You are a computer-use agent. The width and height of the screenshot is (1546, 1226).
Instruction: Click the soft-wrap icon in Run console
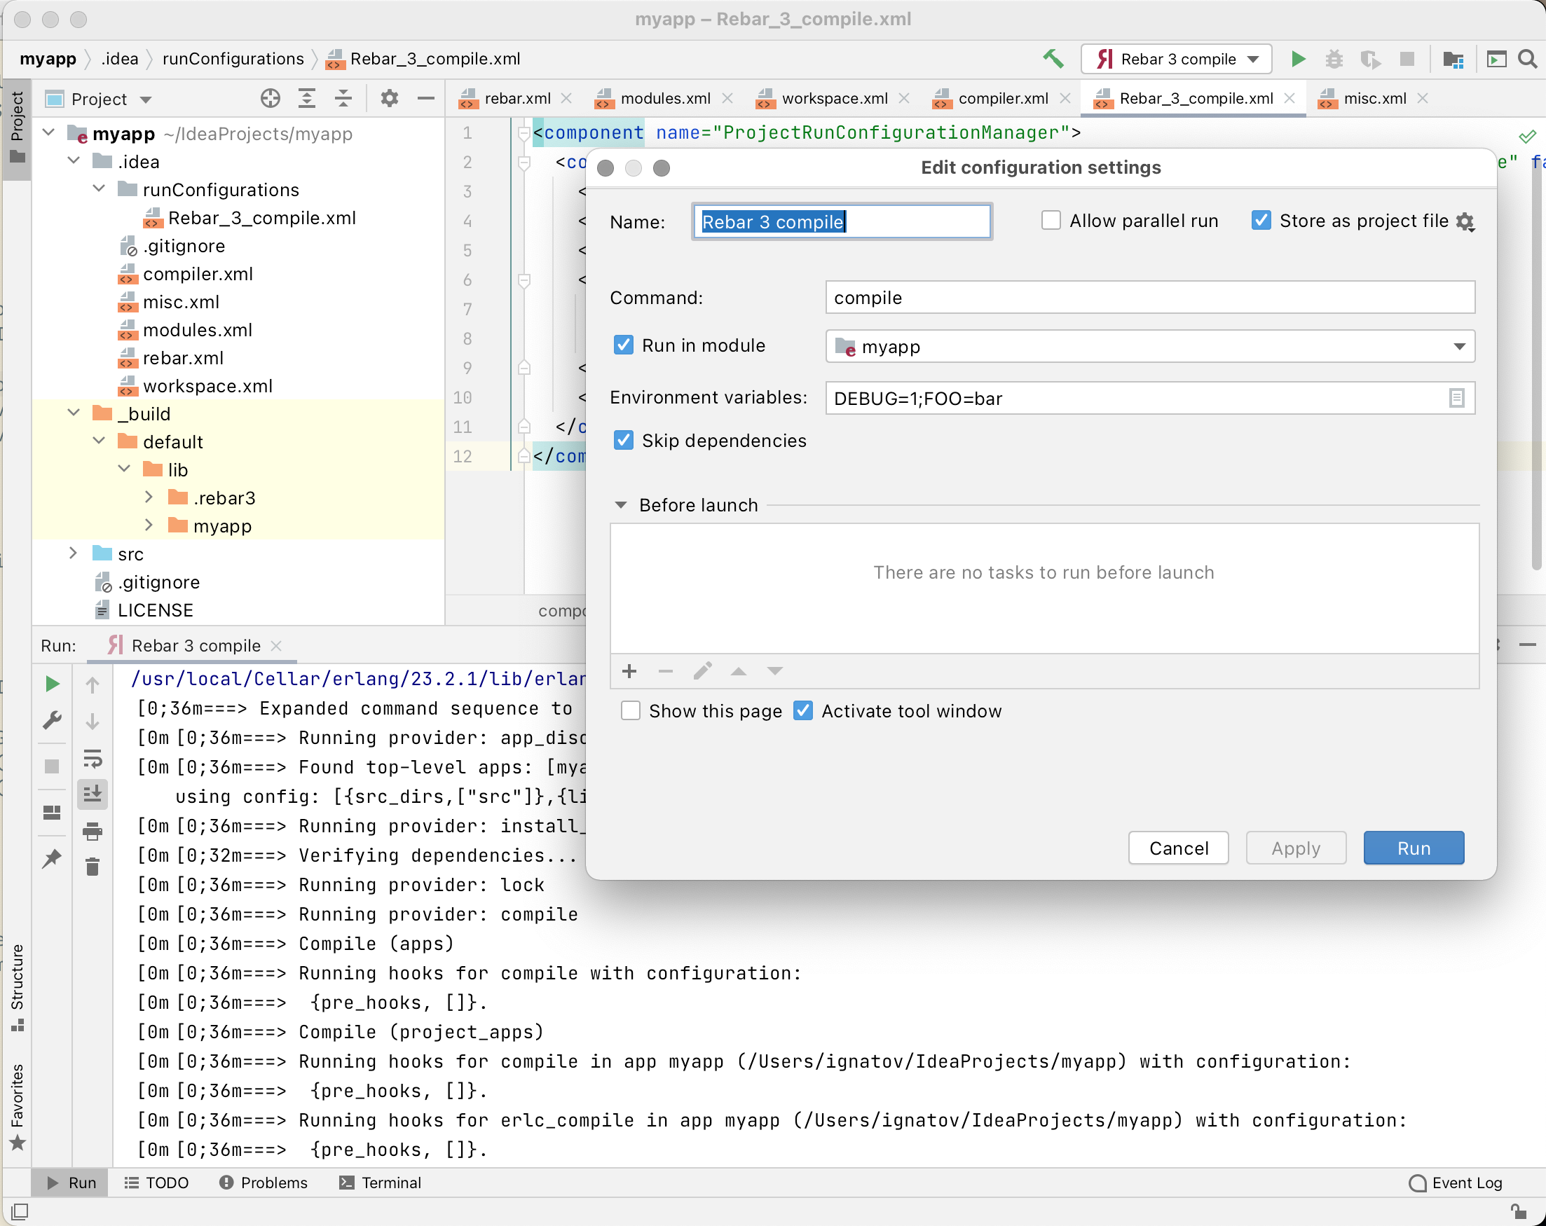coord(93,759)
